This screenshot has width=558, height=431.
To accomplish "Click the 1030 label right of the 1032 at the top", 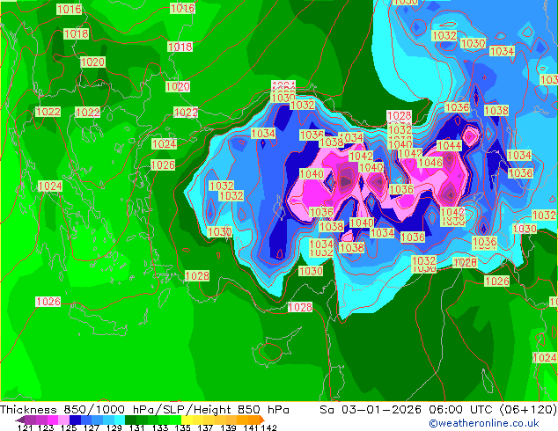I will pyautogui.click(x=473, y=43).
